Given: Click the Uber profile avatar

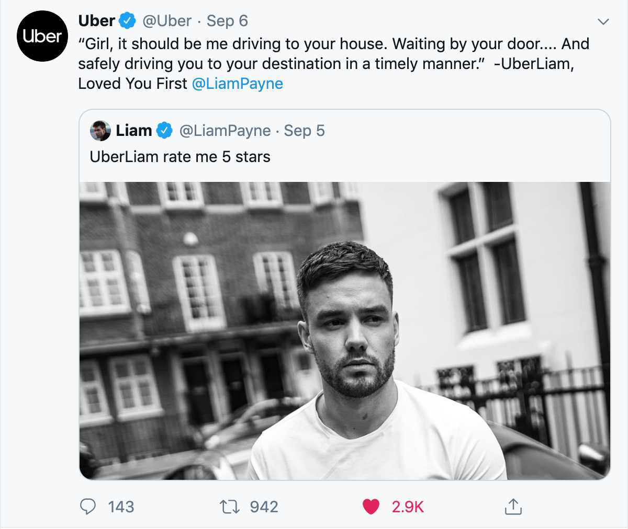Looking at the screenshot, I should click(x=42, y=36).
